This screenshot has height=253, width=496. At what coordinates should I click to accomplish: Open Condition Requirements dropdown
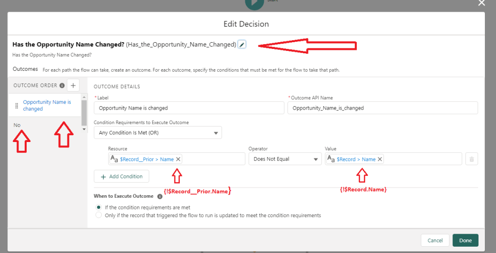158,132
